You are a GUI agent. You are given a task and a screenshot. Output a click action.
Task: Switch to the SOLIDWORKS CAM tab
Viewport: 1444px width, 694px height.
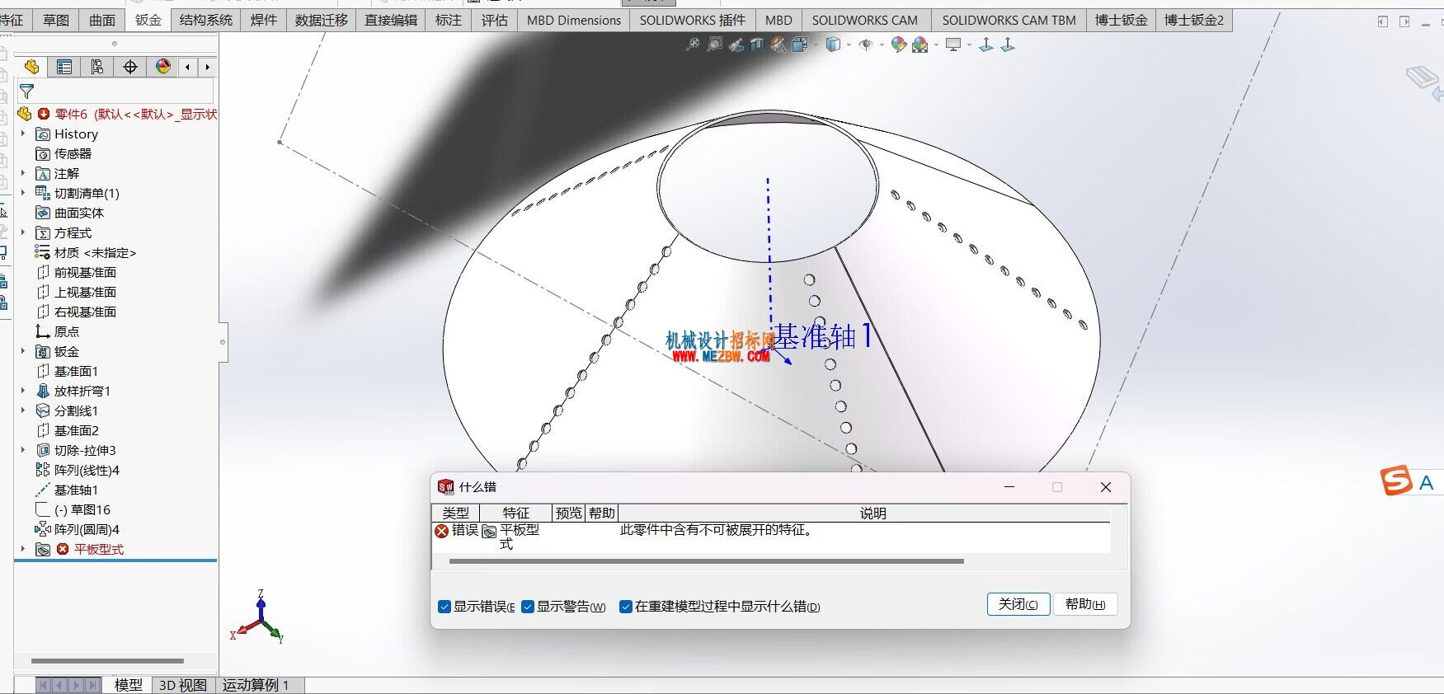click(865, 20)
